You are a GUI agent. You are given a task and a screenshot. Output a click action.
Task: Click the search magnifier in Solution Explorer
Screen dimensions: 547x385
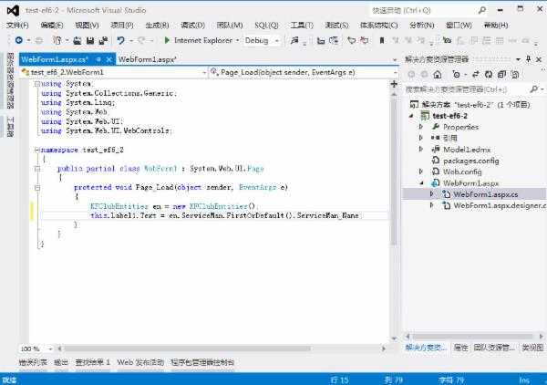[x=534, y=89]
